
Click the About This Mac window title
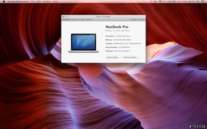tap(103, 16)
